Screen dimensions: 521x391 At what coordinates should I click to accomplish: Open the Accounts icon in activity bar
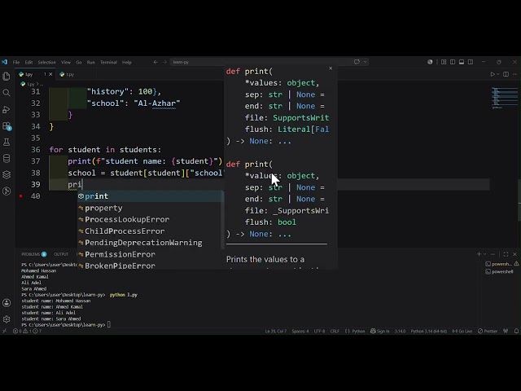click(x=7, y=303)
